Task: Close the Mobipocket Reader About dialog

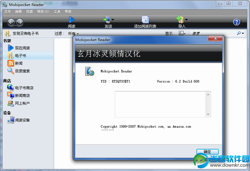Action: (x=215, y=38)
